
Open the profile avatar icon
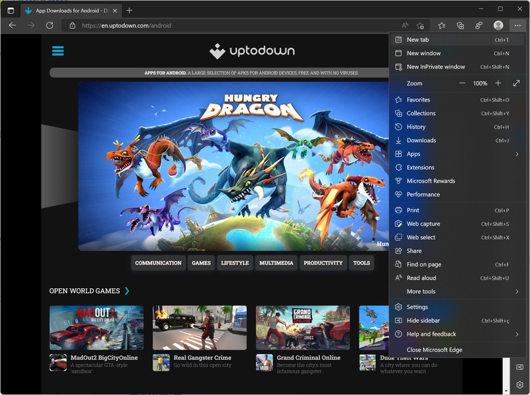click(498, 25)
